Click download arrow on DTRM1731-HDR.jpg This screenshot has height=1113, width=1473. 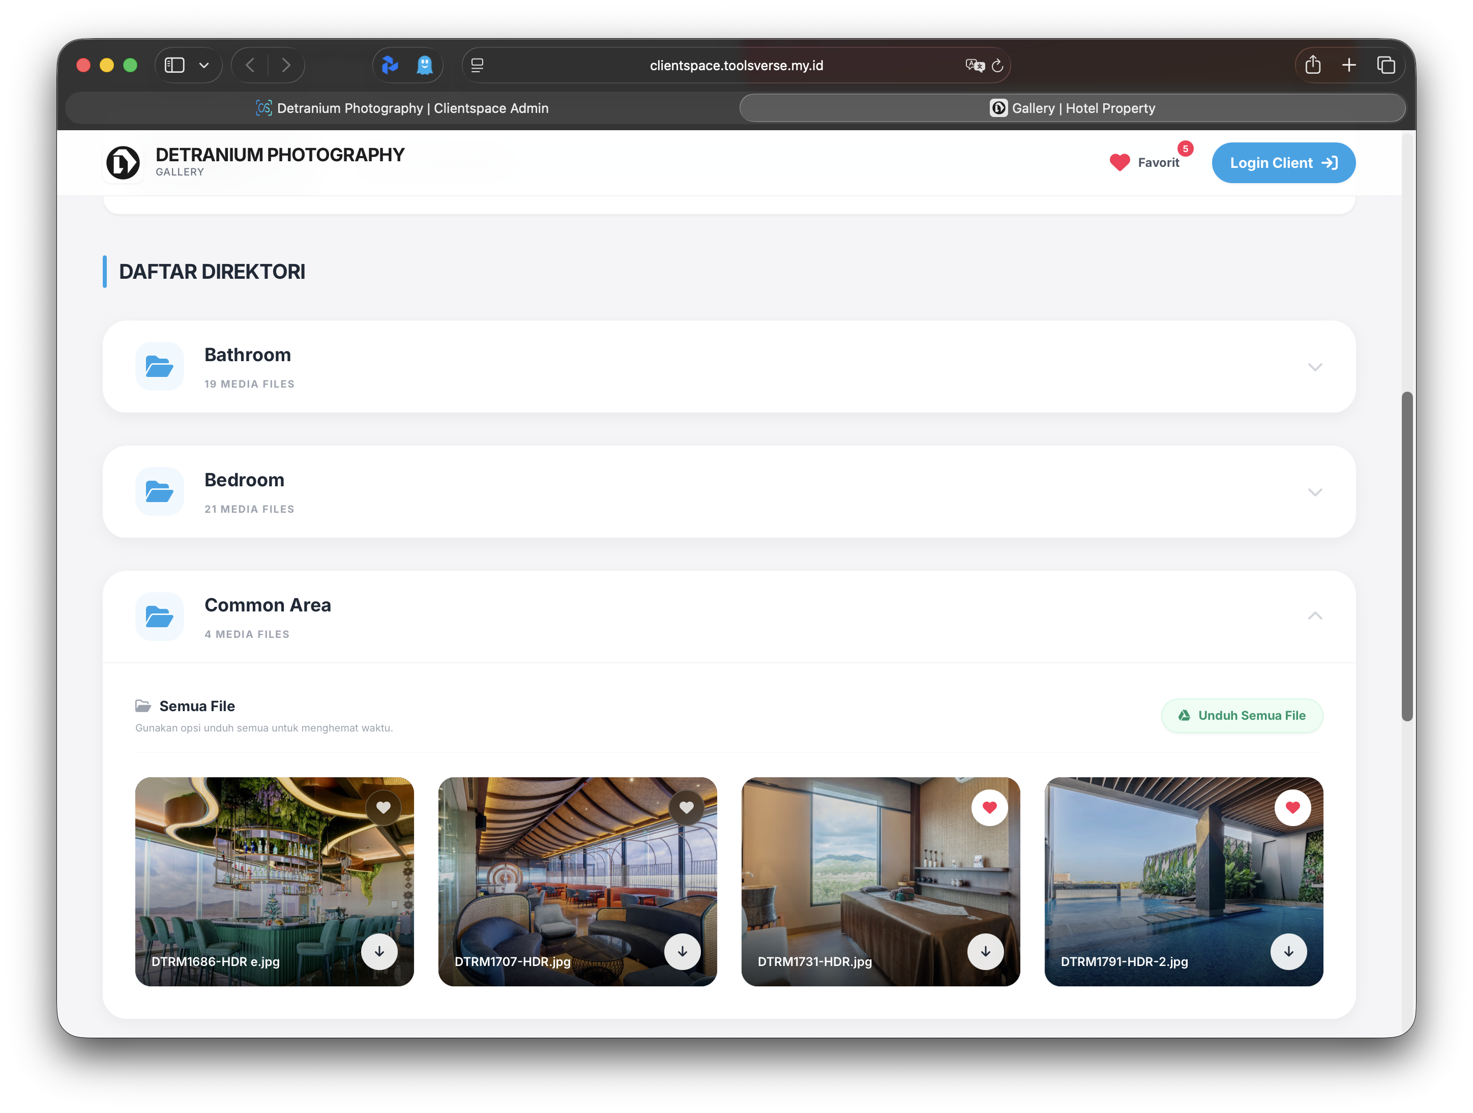tap(985, 951)
